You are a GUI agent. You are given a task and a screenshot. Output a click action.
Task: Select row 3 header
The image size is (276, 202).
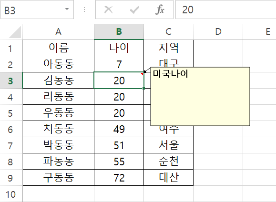point(11,81)
